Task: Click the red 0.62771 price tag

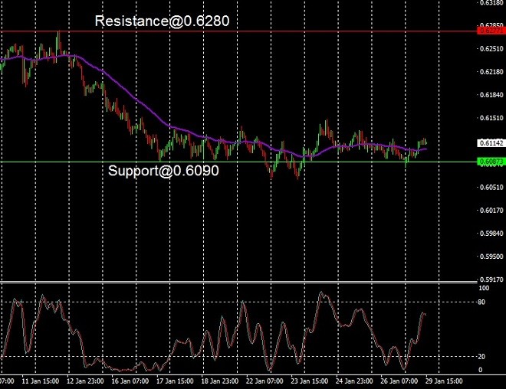Action: click(x=491, y=31)
